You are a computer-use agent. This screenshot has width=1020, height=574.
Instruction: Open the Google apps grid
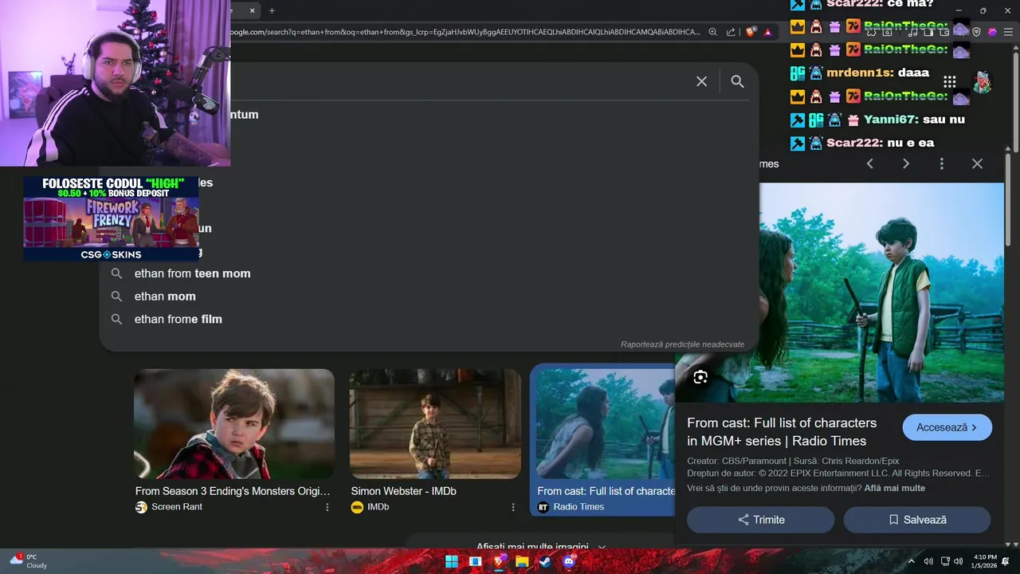(x=949, y=81)
